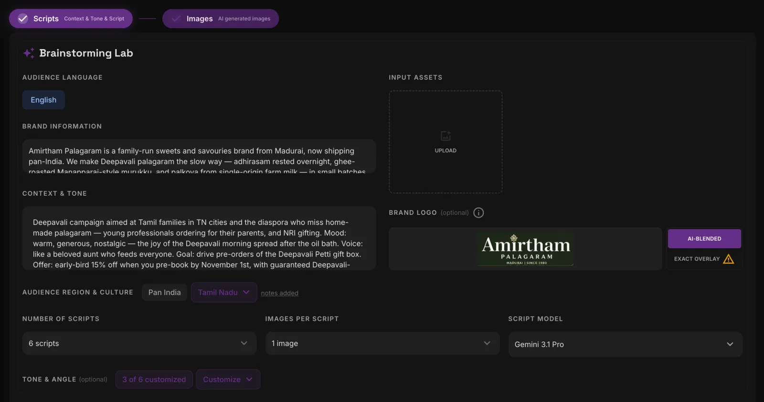Click the Upload input assets box
Viewport: 764px width, 402px height.
pos(446,142)
